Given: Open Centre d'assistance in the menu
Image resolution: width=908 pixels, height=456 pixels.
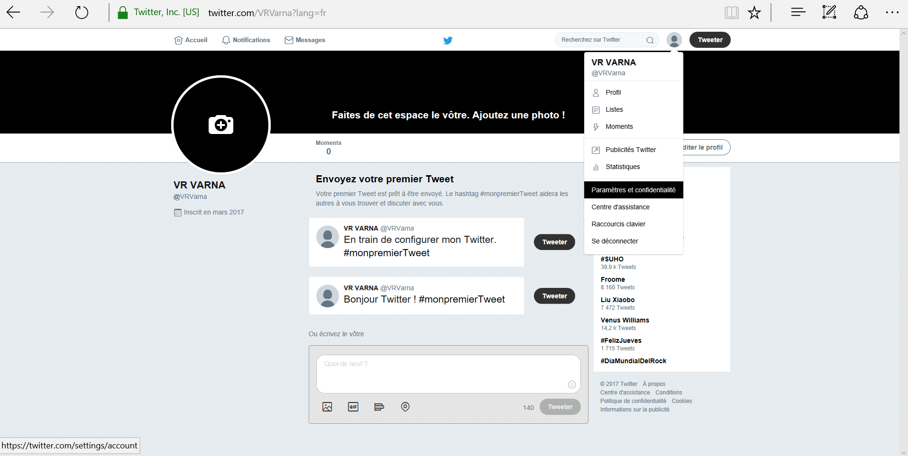Looking at the screenshot, I should [633, 207].
